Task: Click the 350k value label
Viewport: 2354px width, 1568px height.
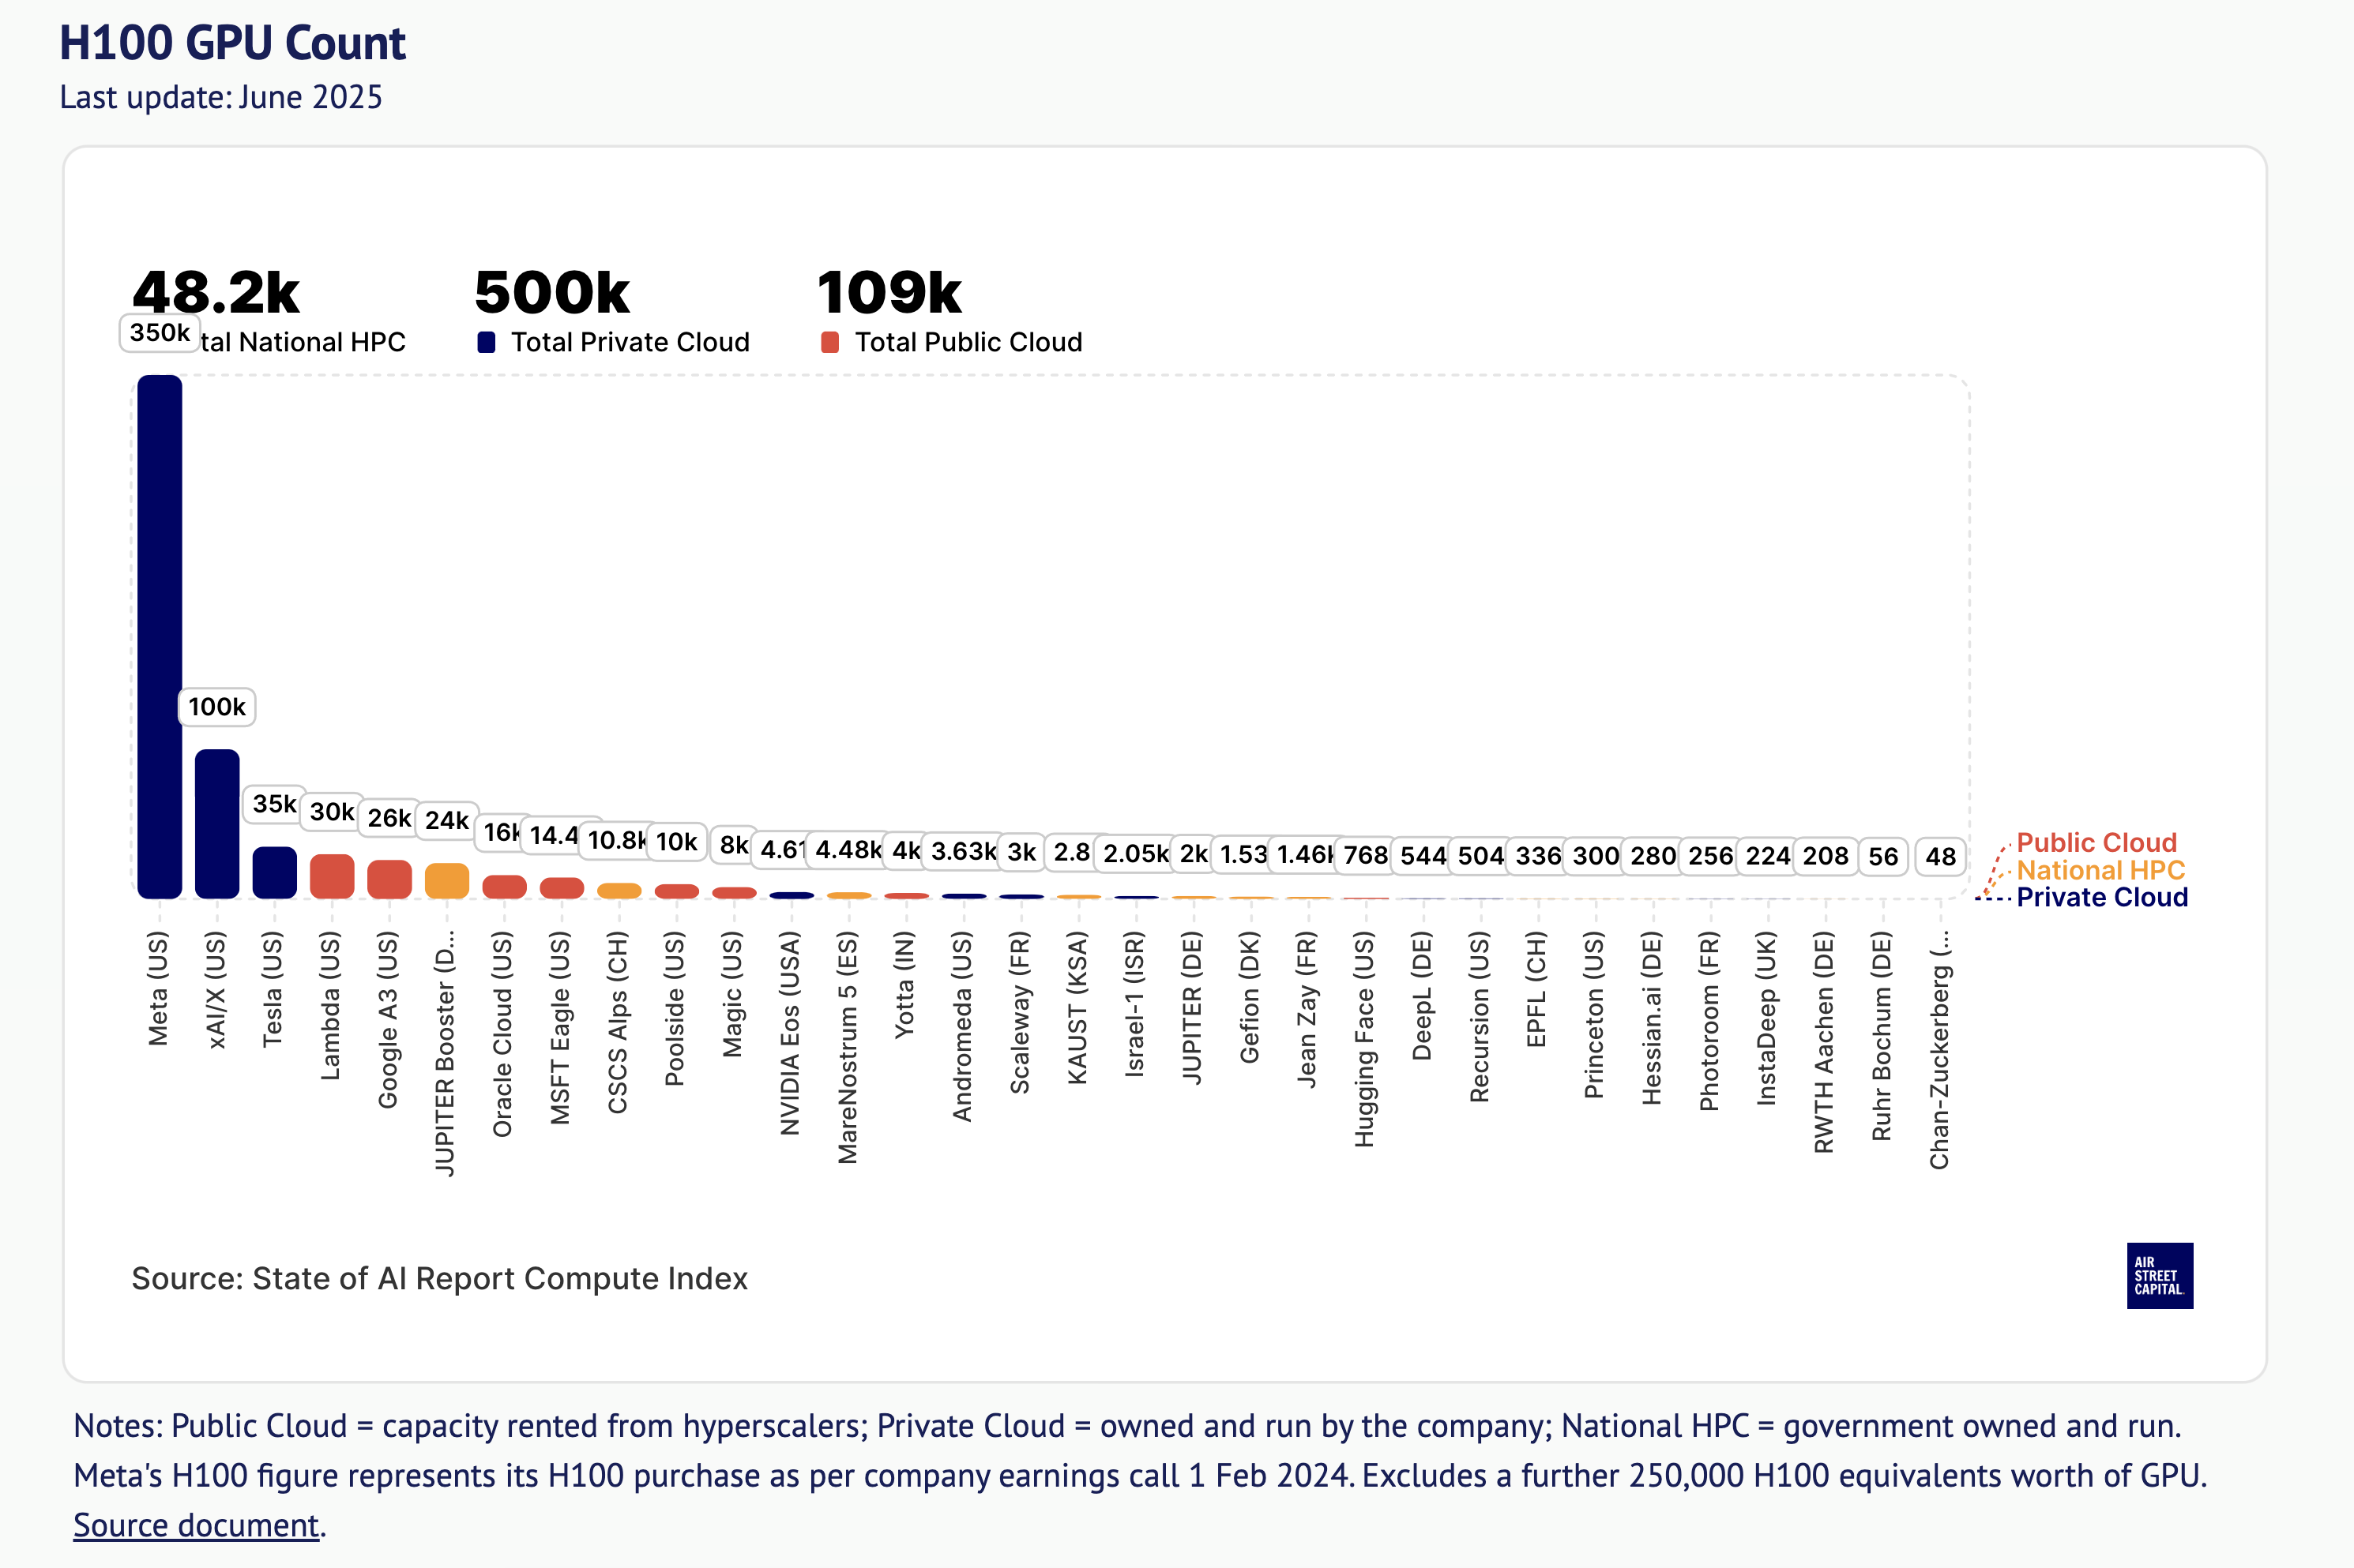Action: coord(160,332)
